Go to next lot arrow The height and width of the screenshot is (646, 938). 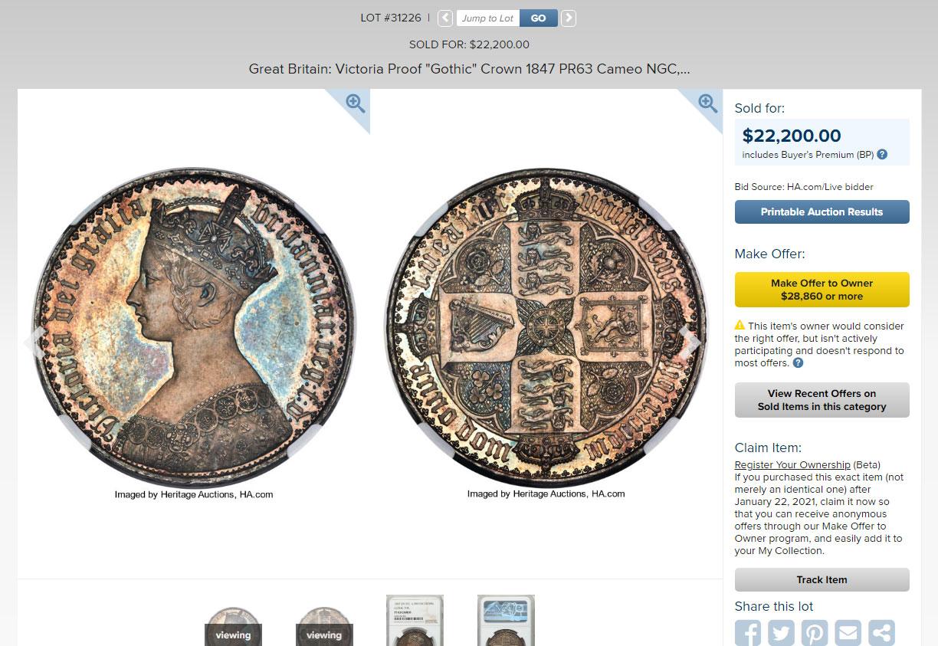[568, 18]
